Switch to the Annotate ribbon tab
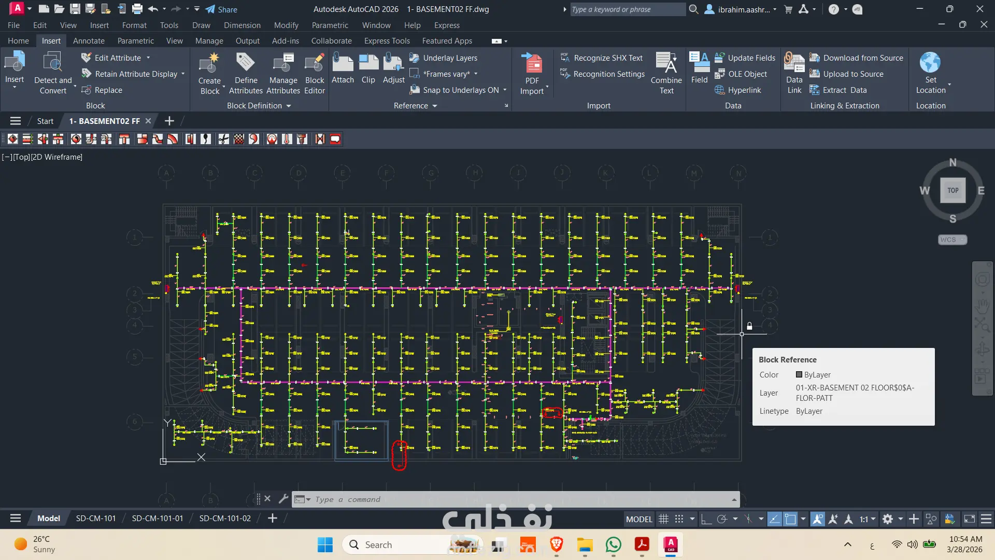Viewport: 995px width, 560px height. point(89,41)
